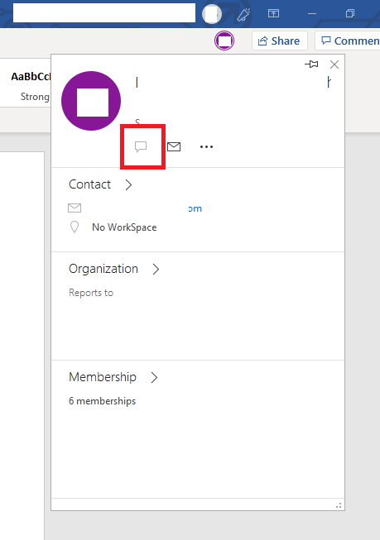Click the Share button
Image resolution: width=380 pixels, height=540 pixels.
tap(279, 41)
